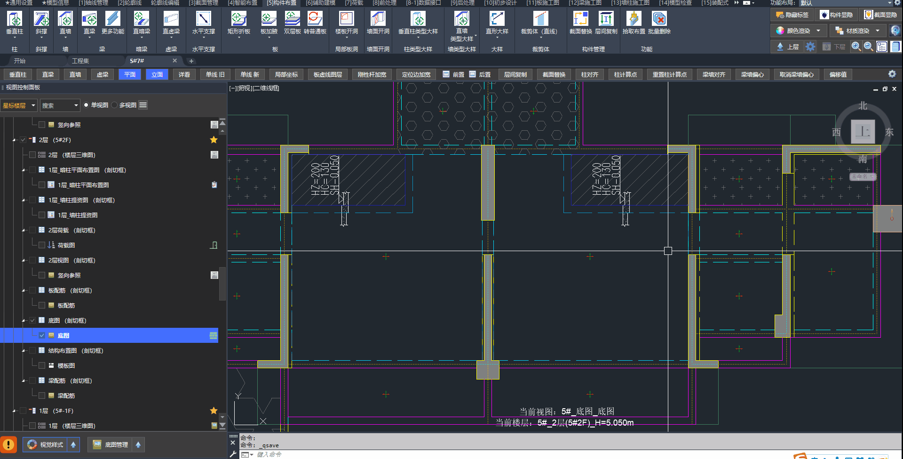Viewport: 903px width, 459px height.
Task: Select the 层间复制 floor copy icon
Action: (x=606, y=19)
